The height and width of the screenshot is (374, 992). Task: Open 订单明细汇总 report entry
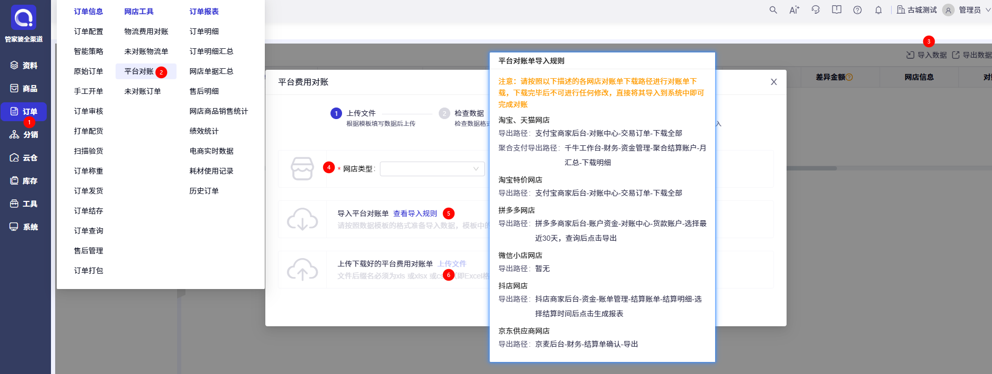coord(212,51)
